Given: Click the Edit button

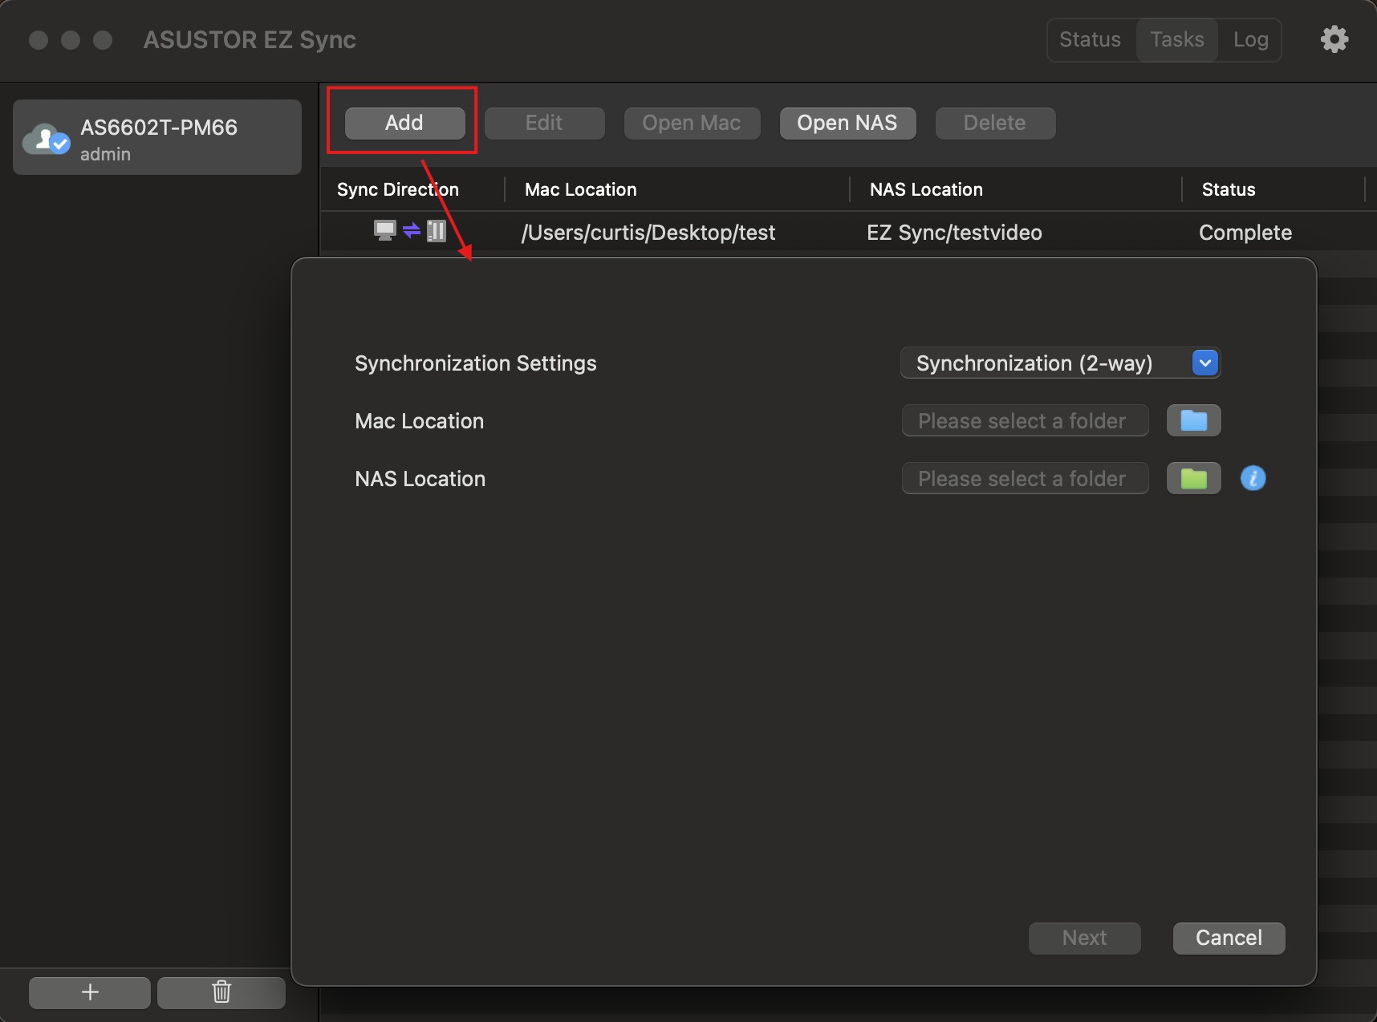Looking at the screenshot, I should (x=544, y=123).
